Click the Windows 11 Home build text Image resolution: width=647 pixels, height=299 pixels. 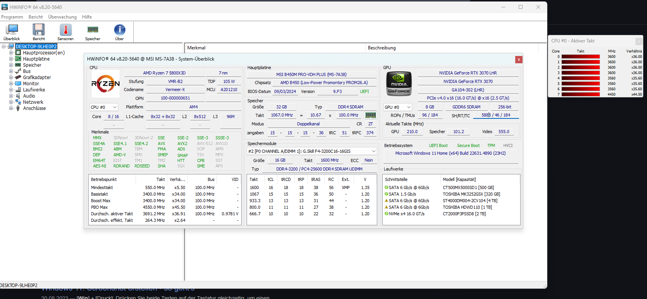click(450, 153)
